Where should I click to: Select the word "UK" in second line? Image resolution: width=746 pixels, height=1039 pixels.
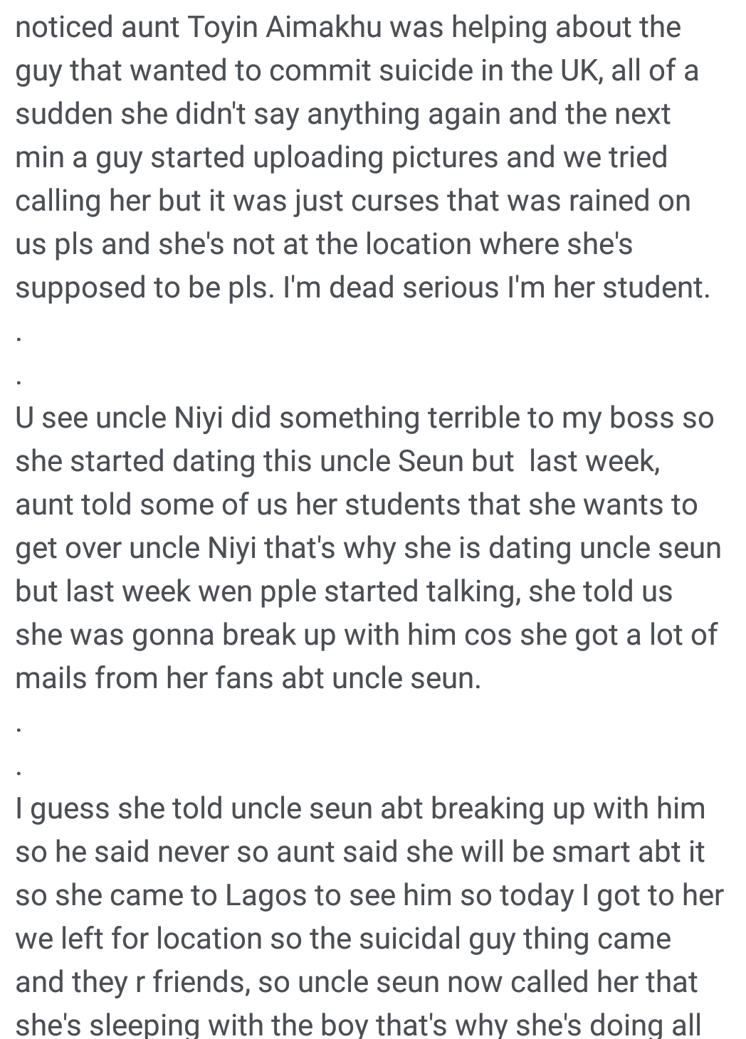point(570,70)
